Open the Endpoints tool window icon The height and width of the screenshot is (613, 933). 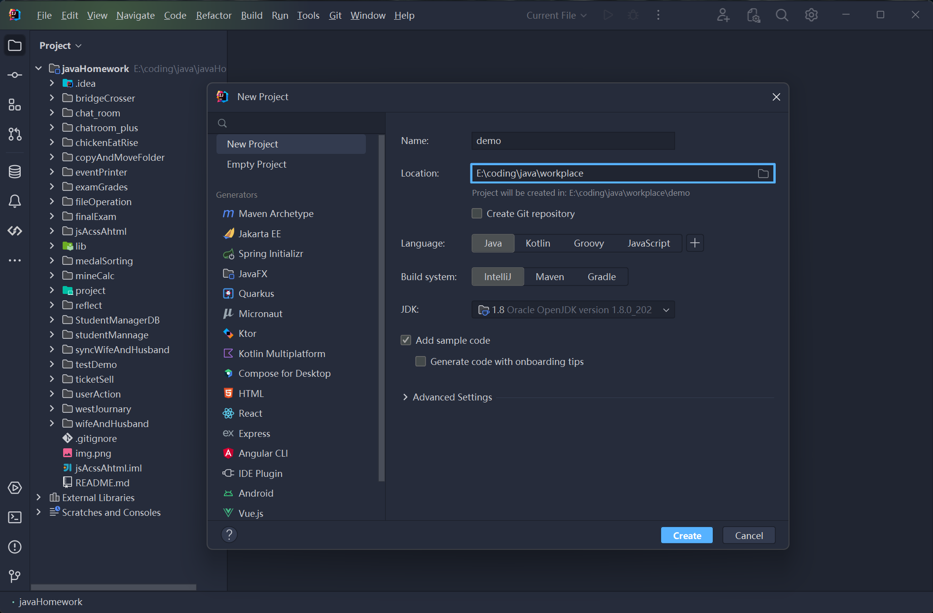coord(15,231)
